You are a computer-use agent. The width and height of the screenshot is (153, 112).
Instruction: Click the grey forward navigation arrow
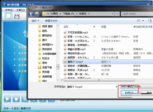37,14
